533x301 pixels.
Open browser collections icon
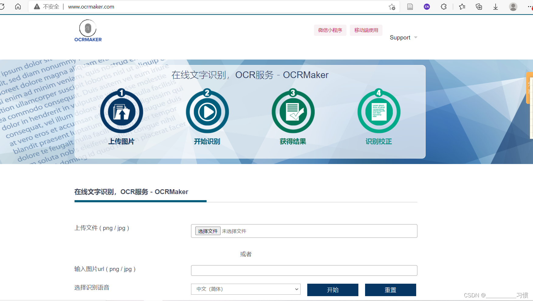pos(479,7)
